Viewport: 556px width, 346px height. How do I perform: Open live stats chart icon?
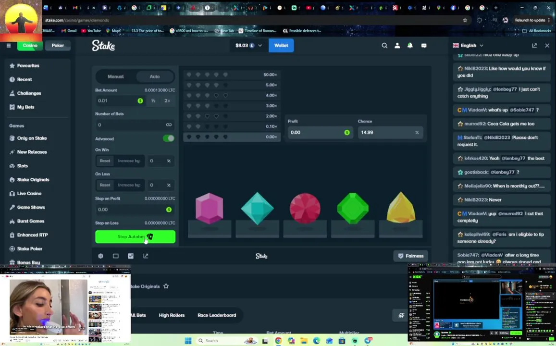(131, 256)
